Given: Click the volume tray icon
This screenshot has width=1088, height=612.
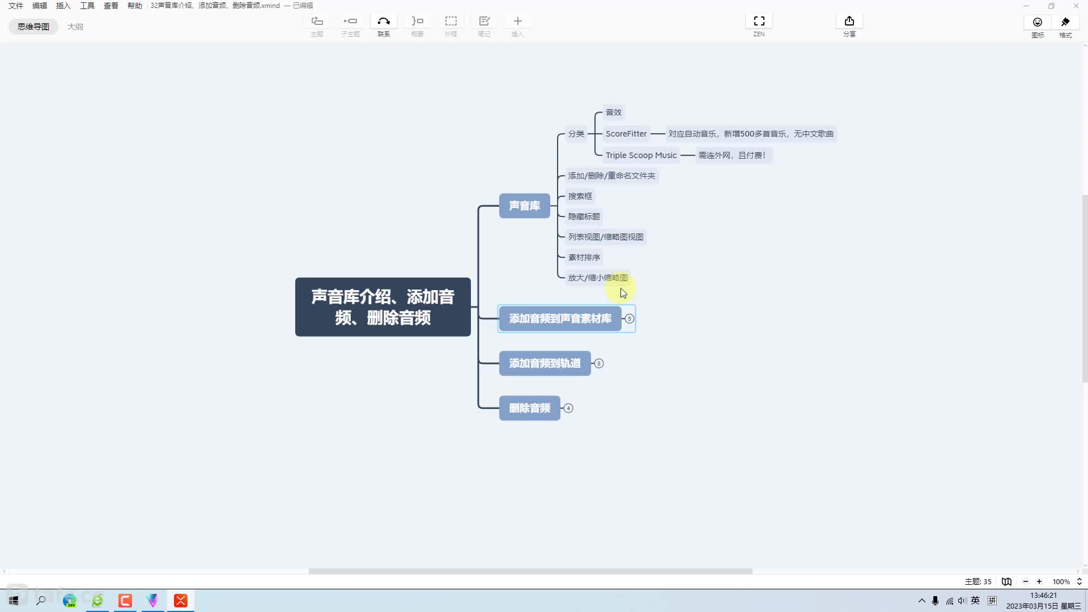Looking at the screenshot, I should 962,601.
